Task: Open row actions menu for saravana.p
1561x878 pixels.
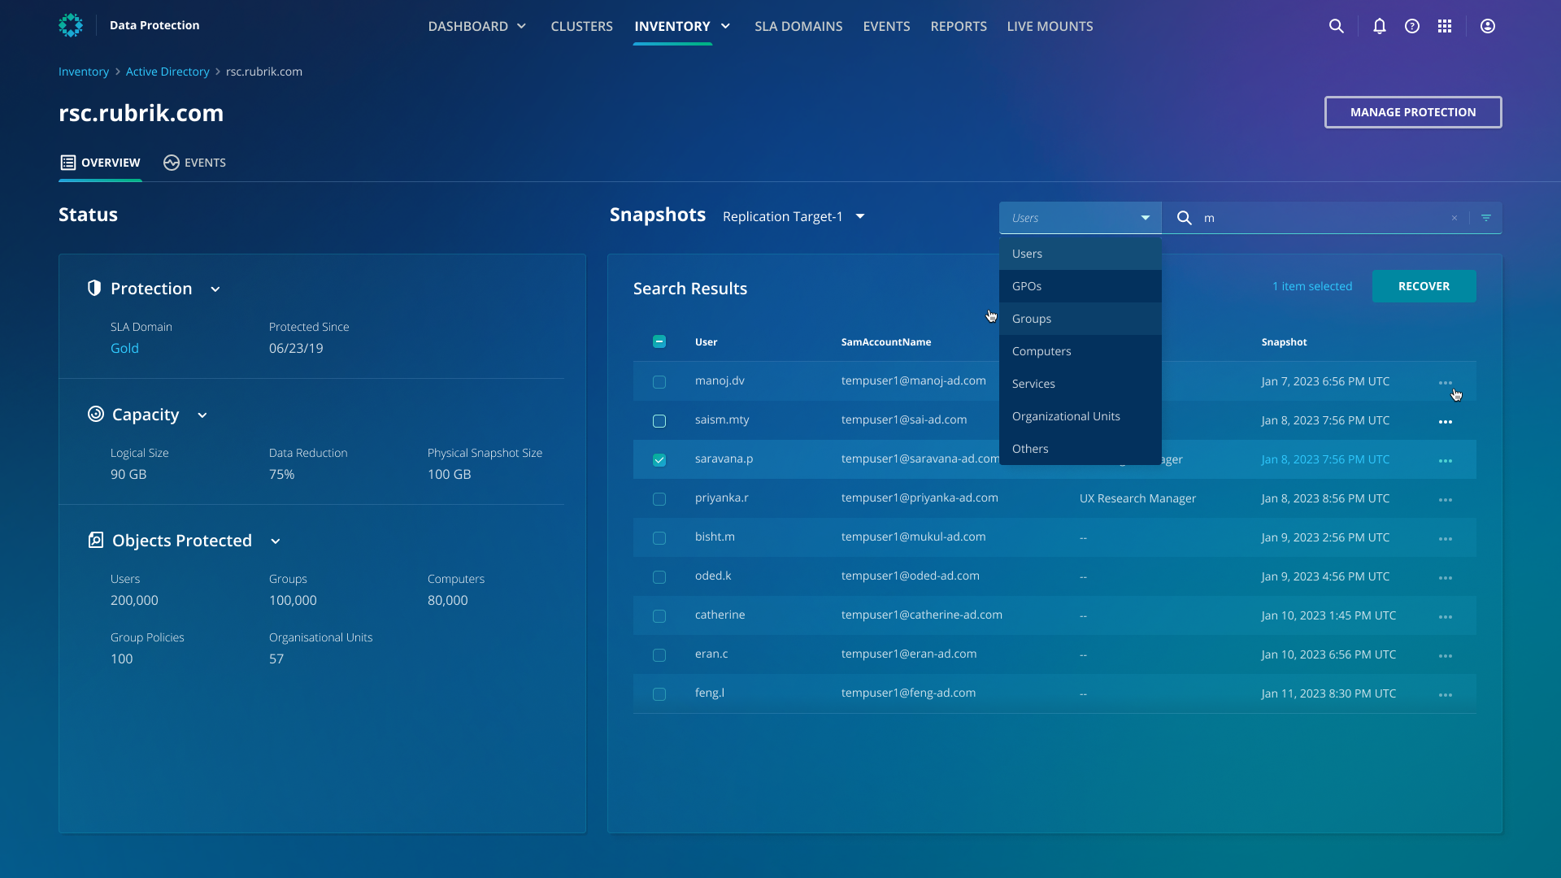Action: tap(1446, 460)
